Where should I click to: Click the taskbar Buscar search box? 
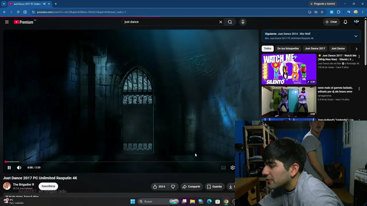pyautogui.click(x=159, y=201)
